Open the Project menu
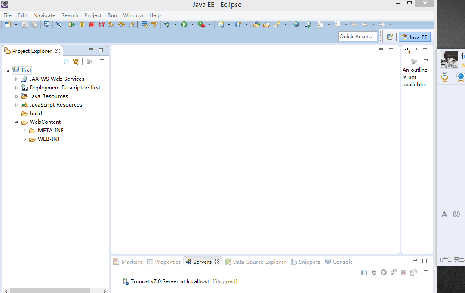The height and width of the screenshot is (293, 465). [x=93, y=15]
